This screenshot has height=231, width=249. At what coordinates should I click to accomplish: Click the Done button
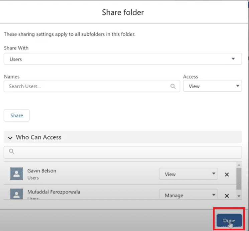pyautogui.click(x=229, y=220)
